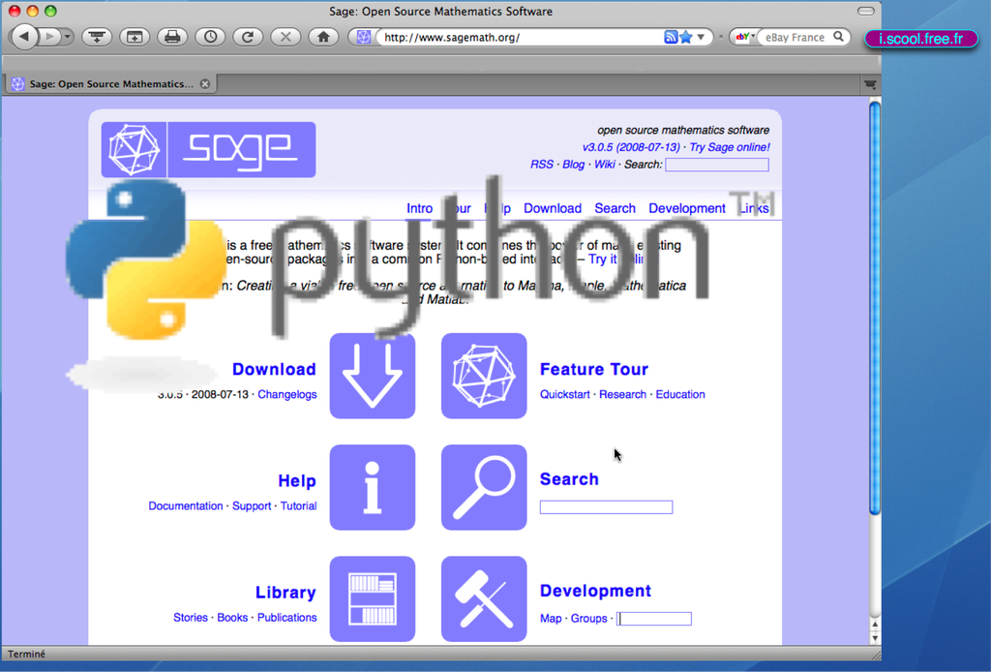The height and width of the screenshot is (672, 991).
Task: Click the i.scool.free.fr badge
Action: (x=921, y=39)
